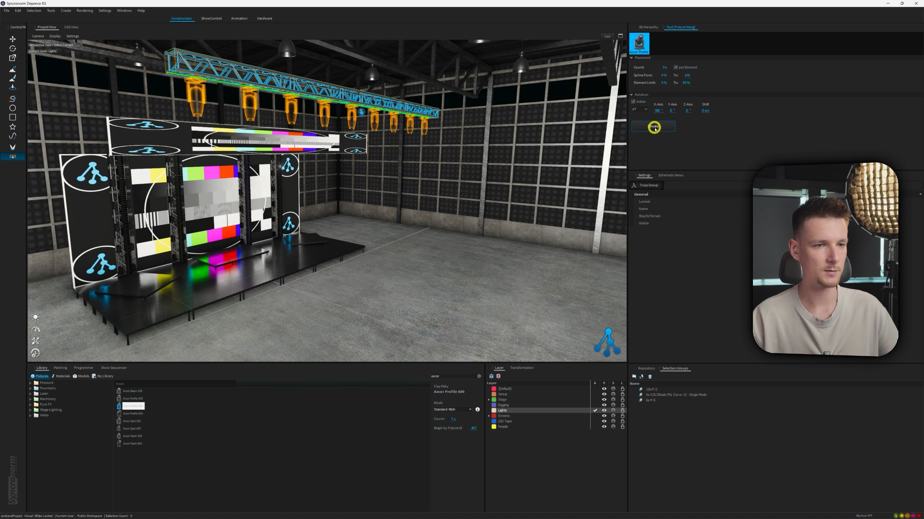
Task: Clear the axcor search field
Action: pyautogui.click(x=479, y=376)
